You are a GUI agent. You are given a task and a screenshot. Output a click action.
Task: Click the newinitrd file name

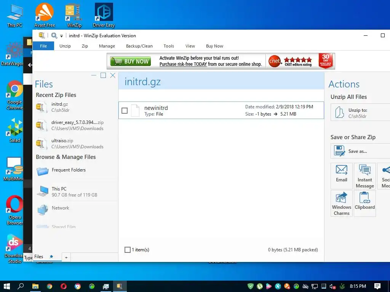[x=156, y=108]
